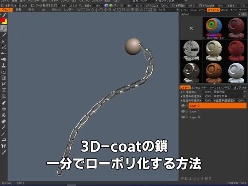Switch to the レンダー room tab
The image size is (248, 186).
(x=69, y=10)
